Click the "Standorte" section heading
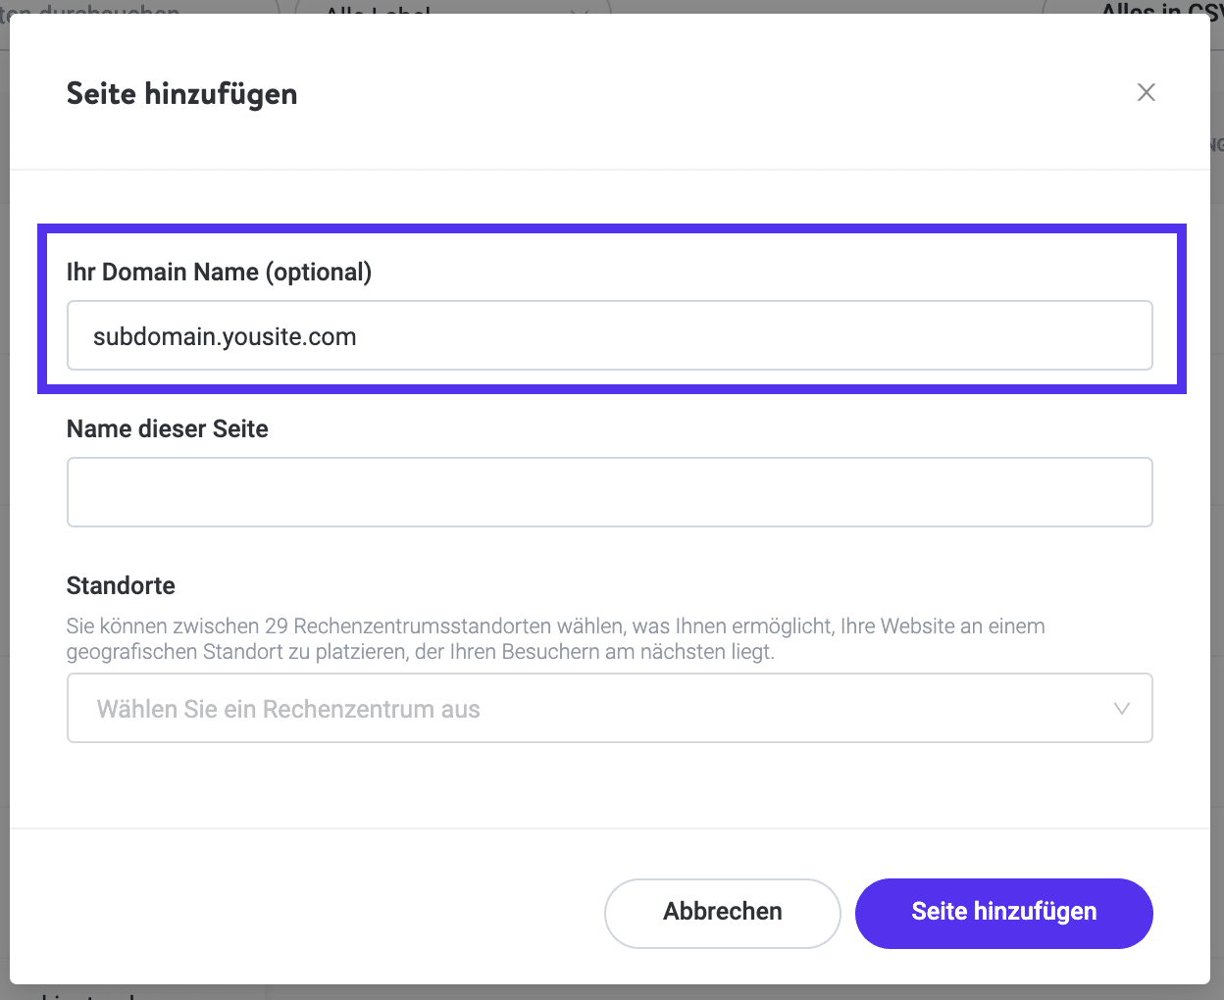This screenshot has width=1224, height=1000. [x=121, y=585]
